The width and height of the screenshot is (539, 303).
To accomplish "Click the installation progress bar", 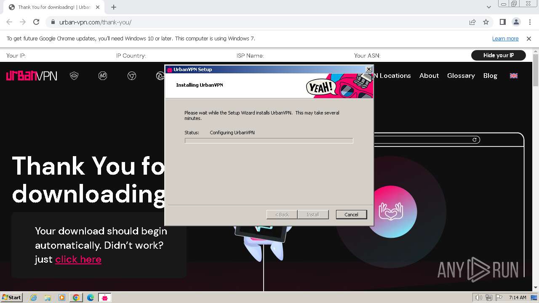I will [x=269, y=141].
